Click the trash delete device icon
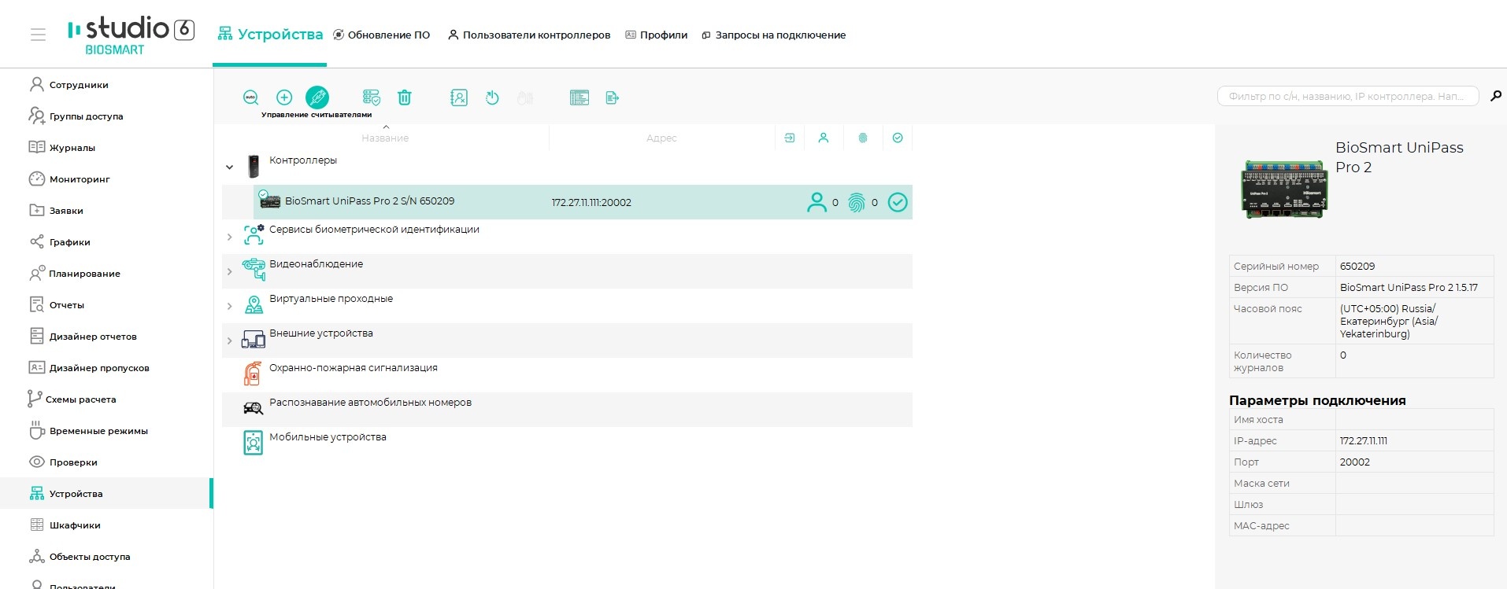 405,98
